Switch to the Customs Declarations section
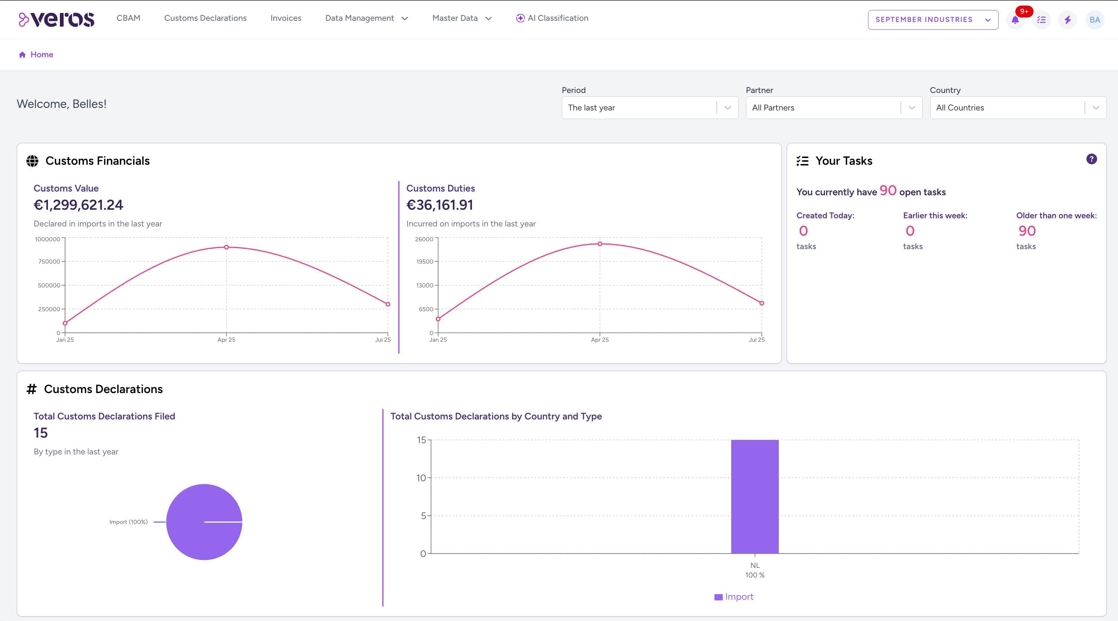 205,18
